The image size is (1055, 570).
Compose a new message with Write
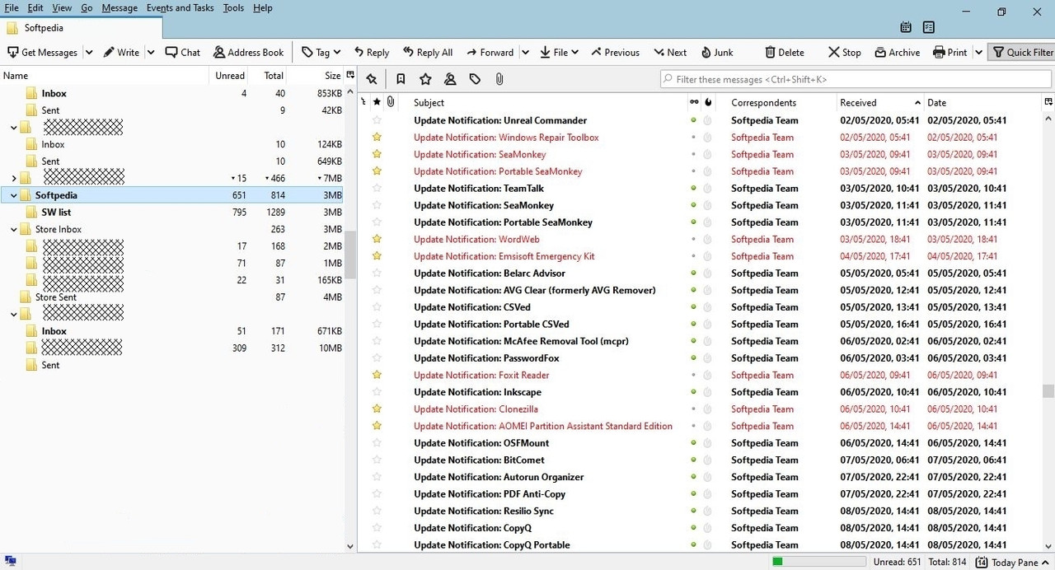click(x=121, y=52)
